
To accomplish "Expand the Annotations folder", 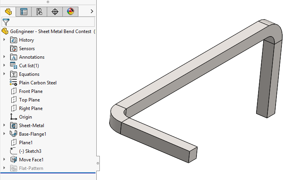I will (x=4, y=57).
